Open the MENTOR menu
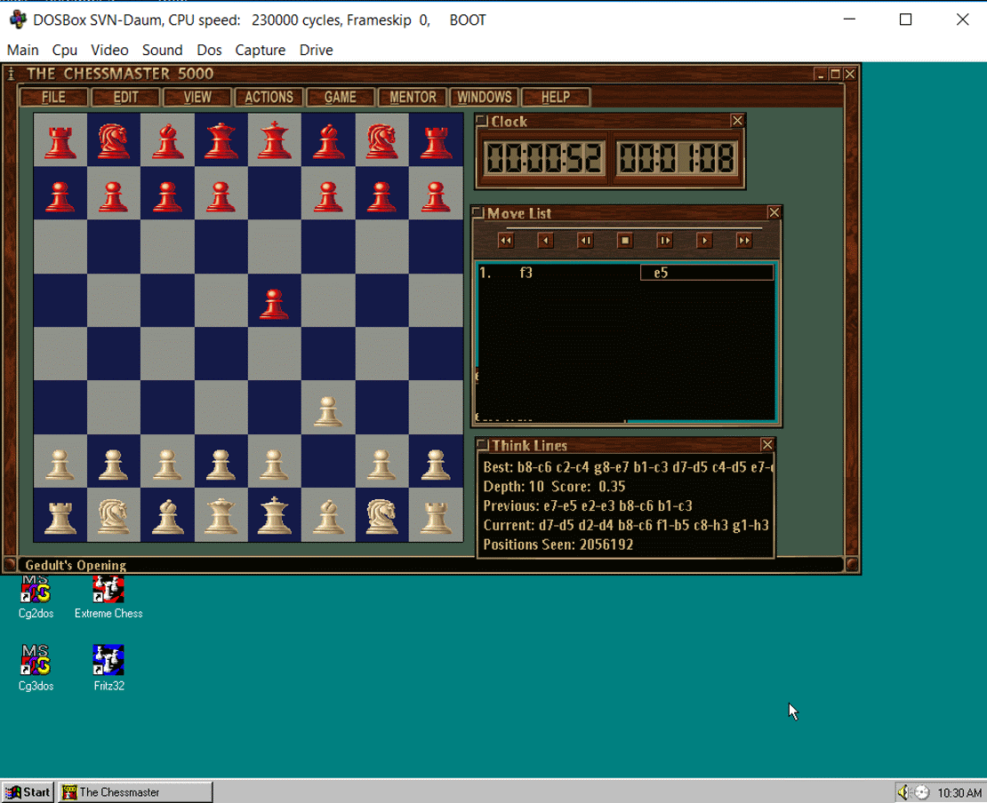This screenshot has width=987, height=803. click(x=413, y=98)
